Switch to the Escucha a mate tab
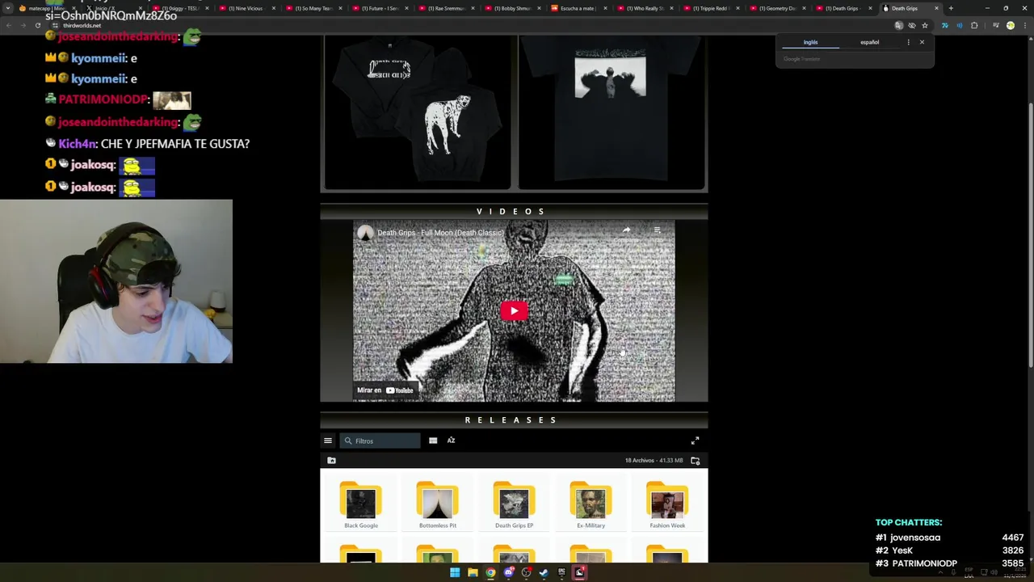1034x582 pixels. click(x=578, y=8)
